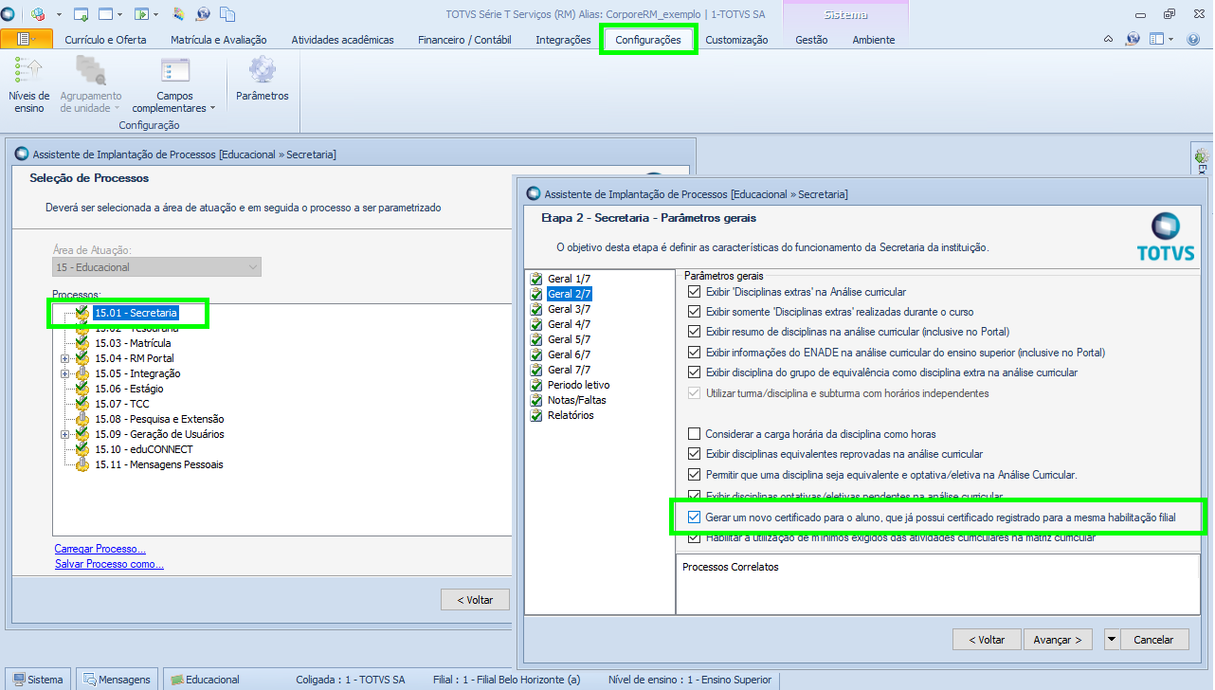1215x690 pixels.
Task: Open the orange application menu button
Action: [x=26, y=39]
